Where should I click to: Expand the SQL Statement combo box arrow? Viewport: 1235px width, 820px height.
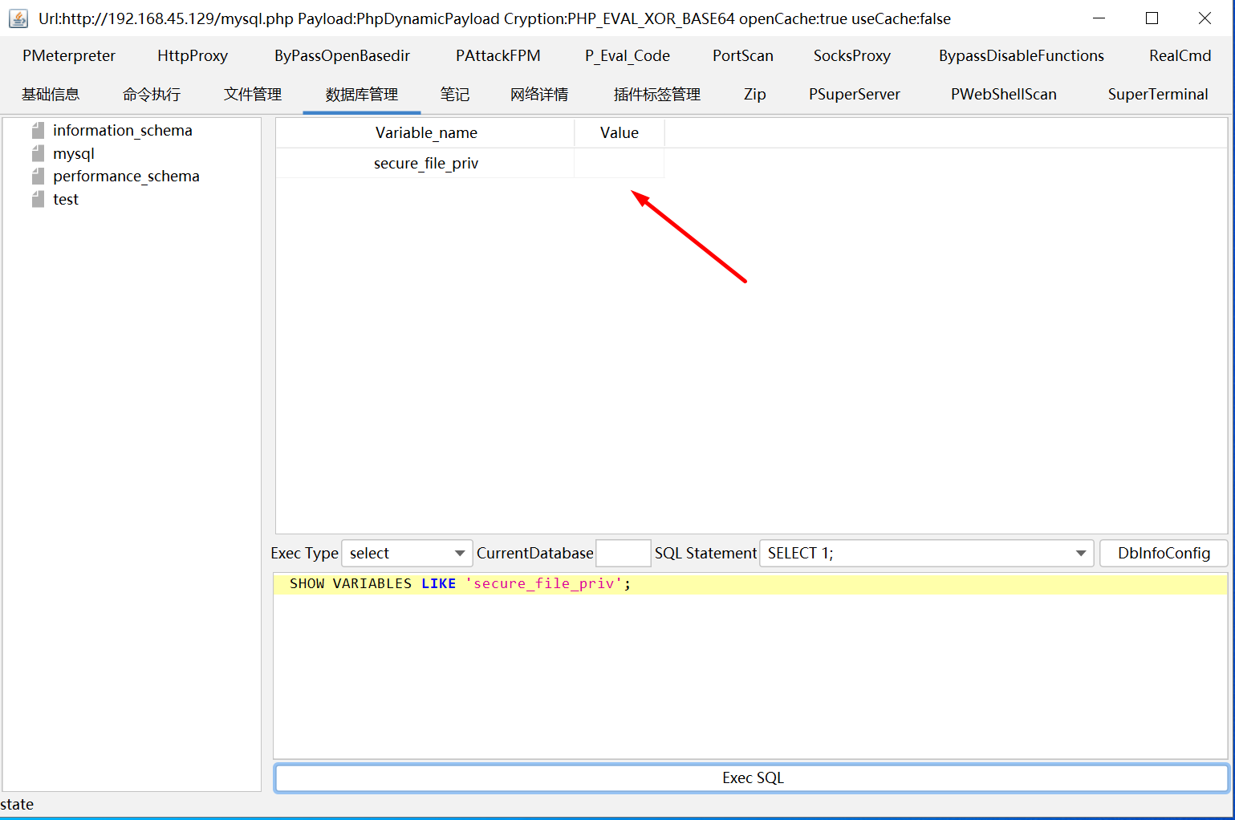tap(1081, 553)
